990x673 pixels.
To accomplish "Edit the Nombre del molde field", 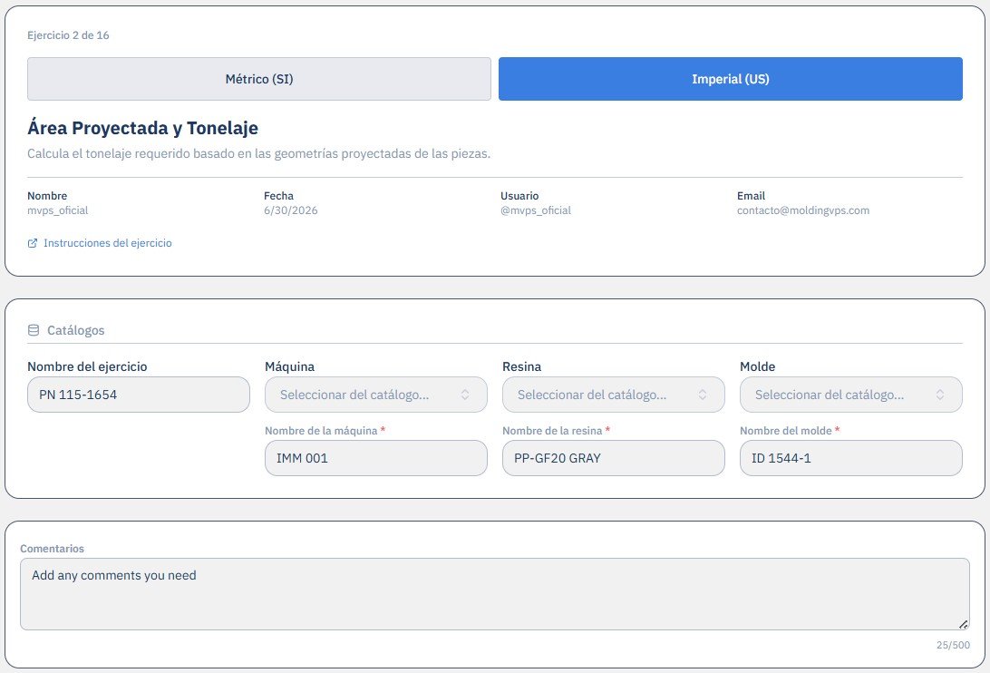I will pos(851,458).
